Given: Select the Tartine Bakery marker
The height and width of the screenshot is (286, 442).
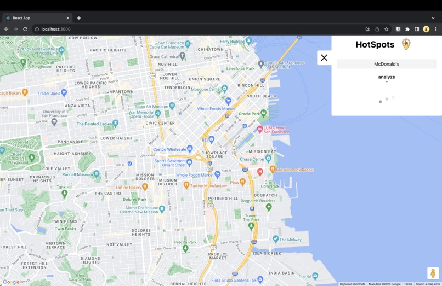Looking at the screenshot, I should point(145,186).
